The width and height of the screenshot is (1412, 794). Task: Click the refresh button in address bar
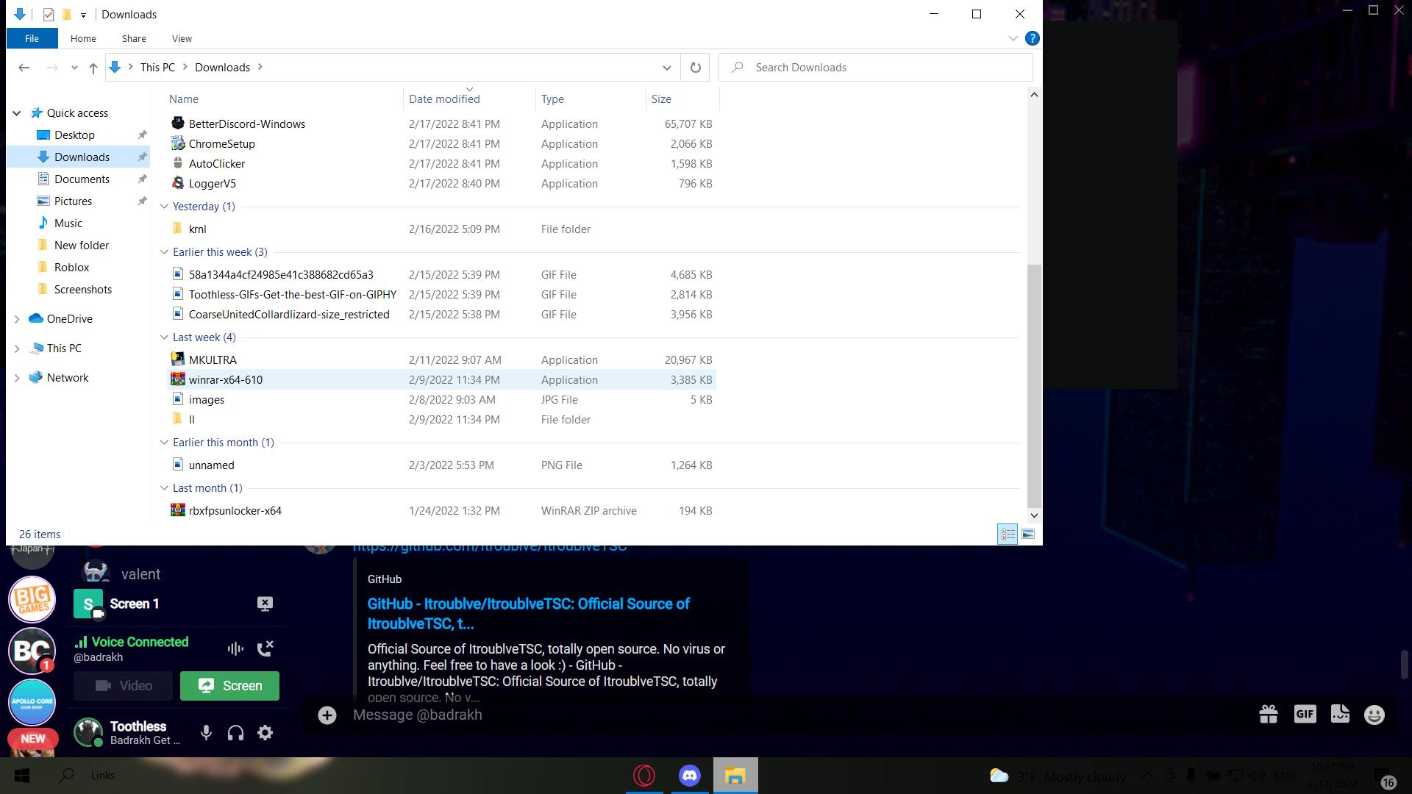[x=695, y=68]
